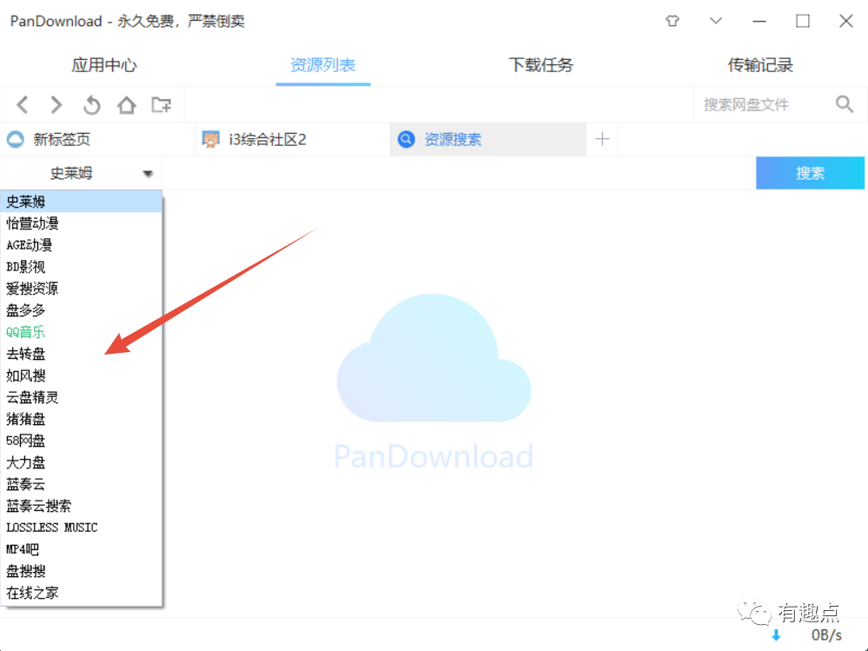Choose AGE动漫 from the list
Screen dimensions: 868x651
(81, 245)
